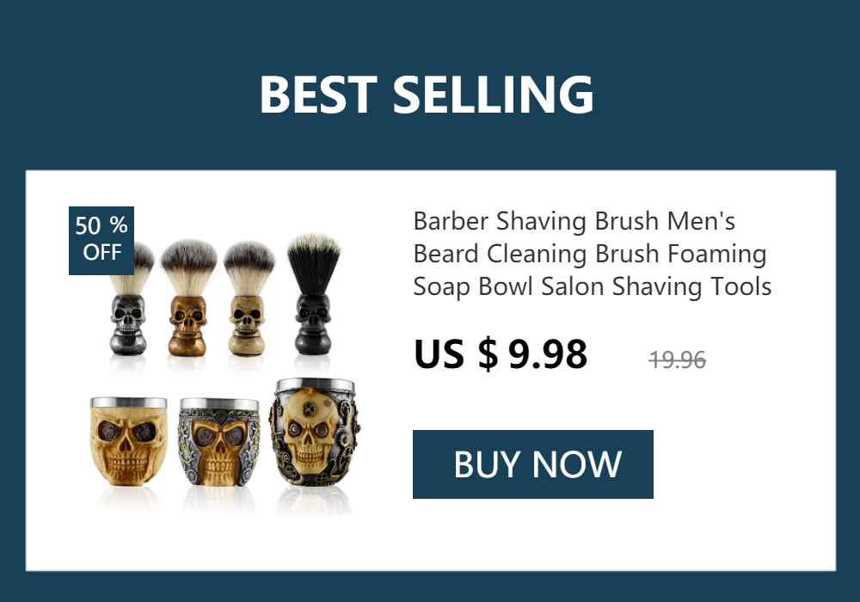The image size is (860, 602).
Task: Select the 50% OFF discount badge
Action: [x=101, y=240]
